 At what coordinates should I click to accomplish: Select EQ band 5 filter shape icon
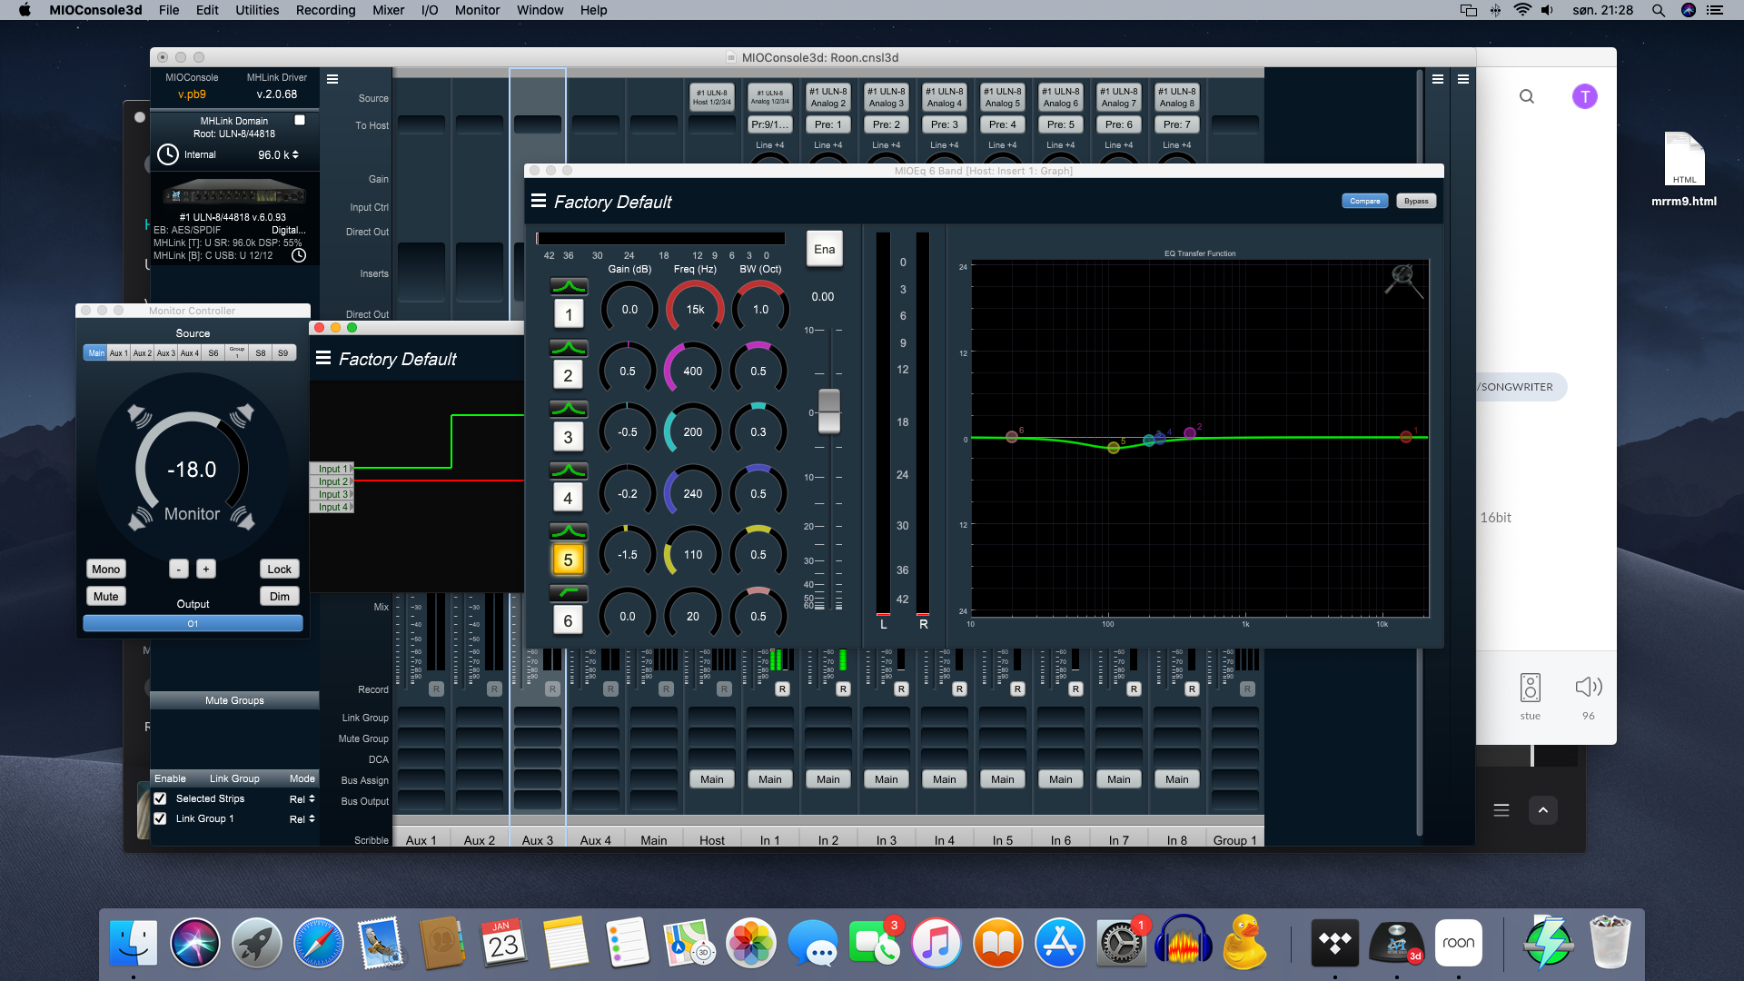569,531
